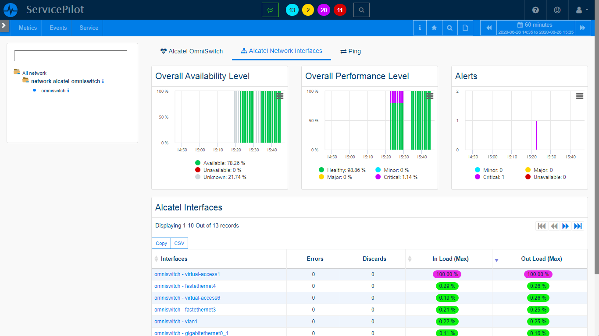The image size is (599, 336).
Task: Click the CSV export button
Action: click(x=179, y=243)
